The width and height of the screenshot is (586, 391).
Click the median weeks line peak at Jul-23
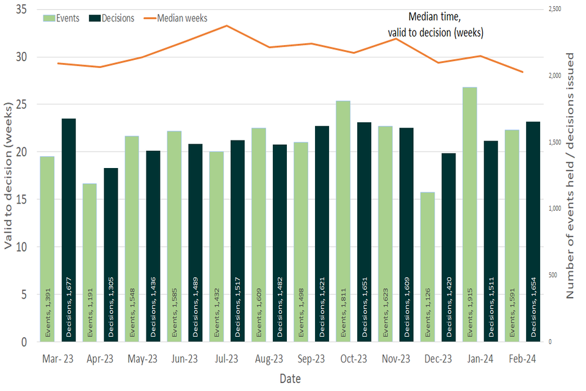[226, 26]
